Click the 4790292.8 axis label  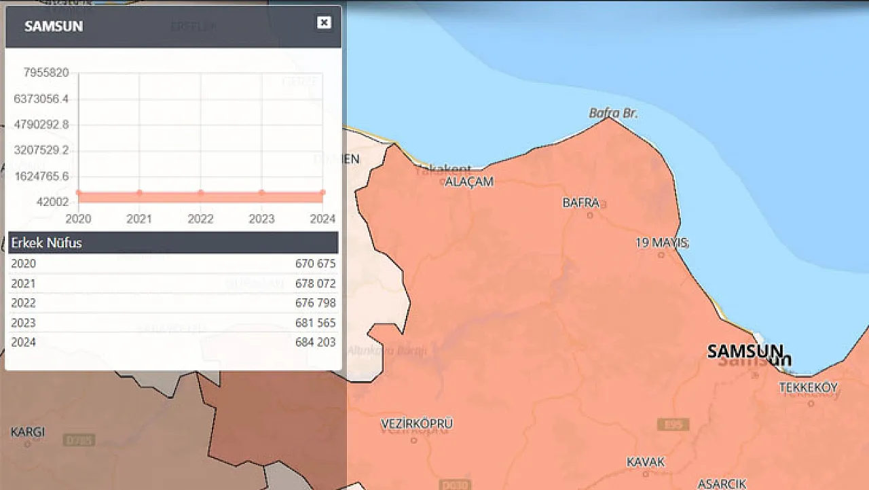coord(41,124)
